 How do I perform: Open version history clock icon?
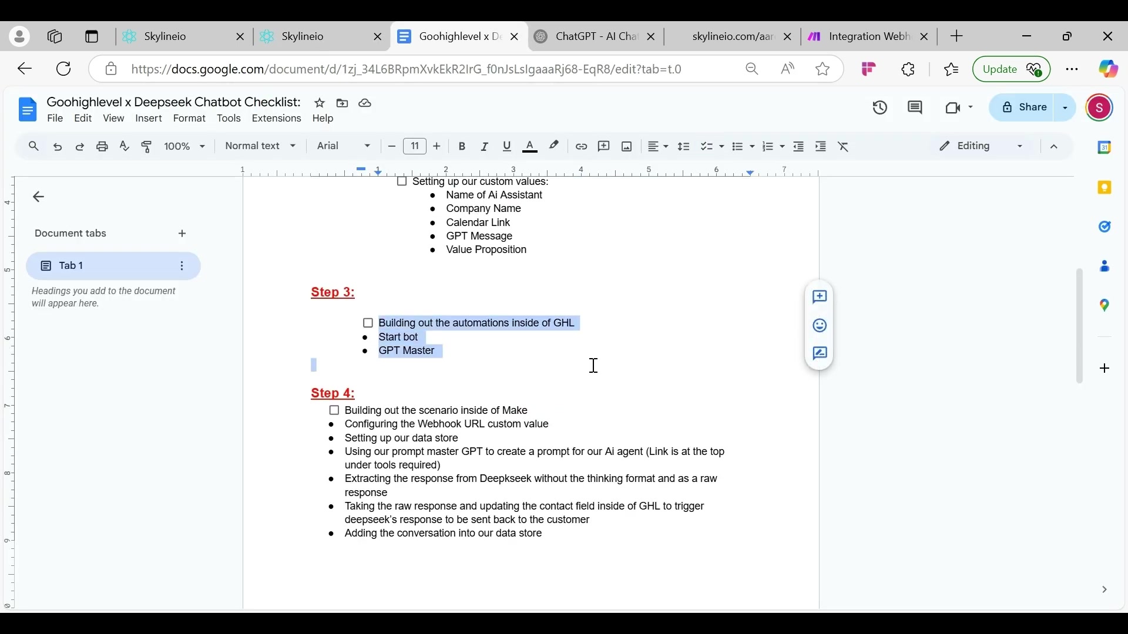(881, 108)
